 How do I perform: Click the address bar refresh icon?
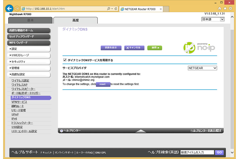point(116,9)
